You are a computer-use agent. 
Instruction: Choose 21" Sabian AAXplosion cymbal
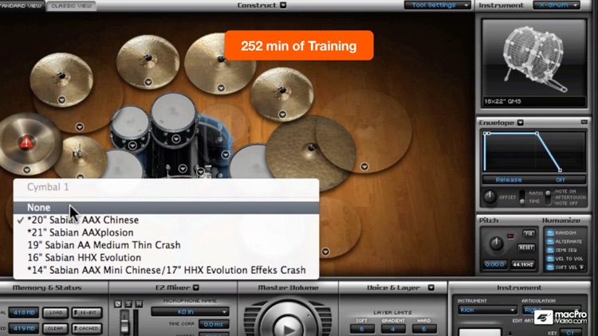tap(166, 232)
